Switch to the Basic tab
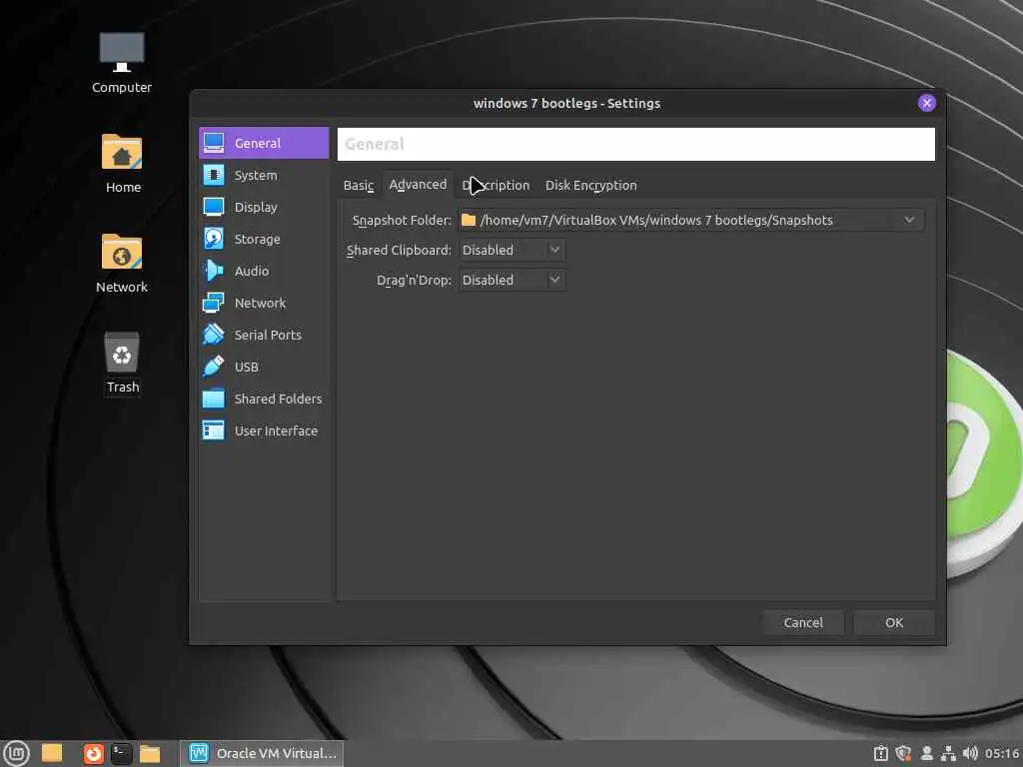The height and width of the screenshot is (767, 1023). click(359, 185)
